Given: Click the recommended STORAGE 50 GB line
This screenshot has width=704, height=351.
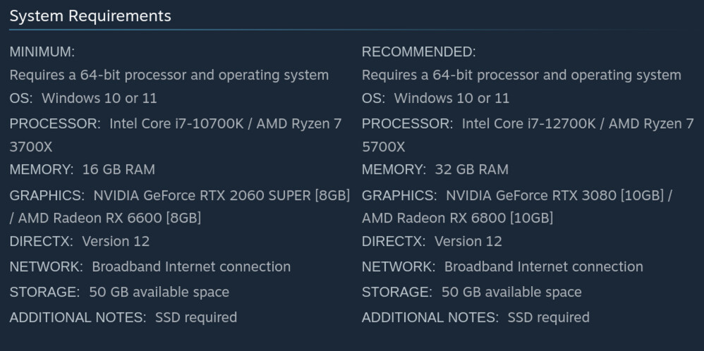Looking at the screenshot, I should coord(472,292).
